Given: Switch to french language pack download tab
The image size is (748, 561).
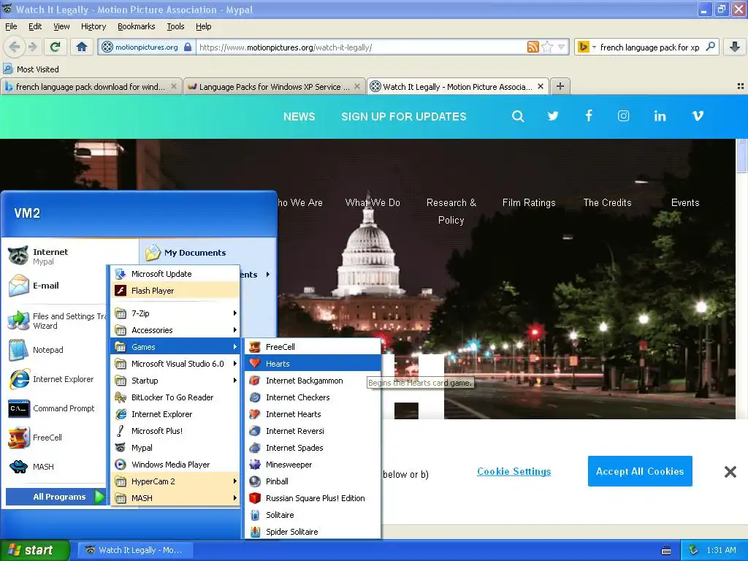Looking at the screenshot, I should [x=91, y=86].
